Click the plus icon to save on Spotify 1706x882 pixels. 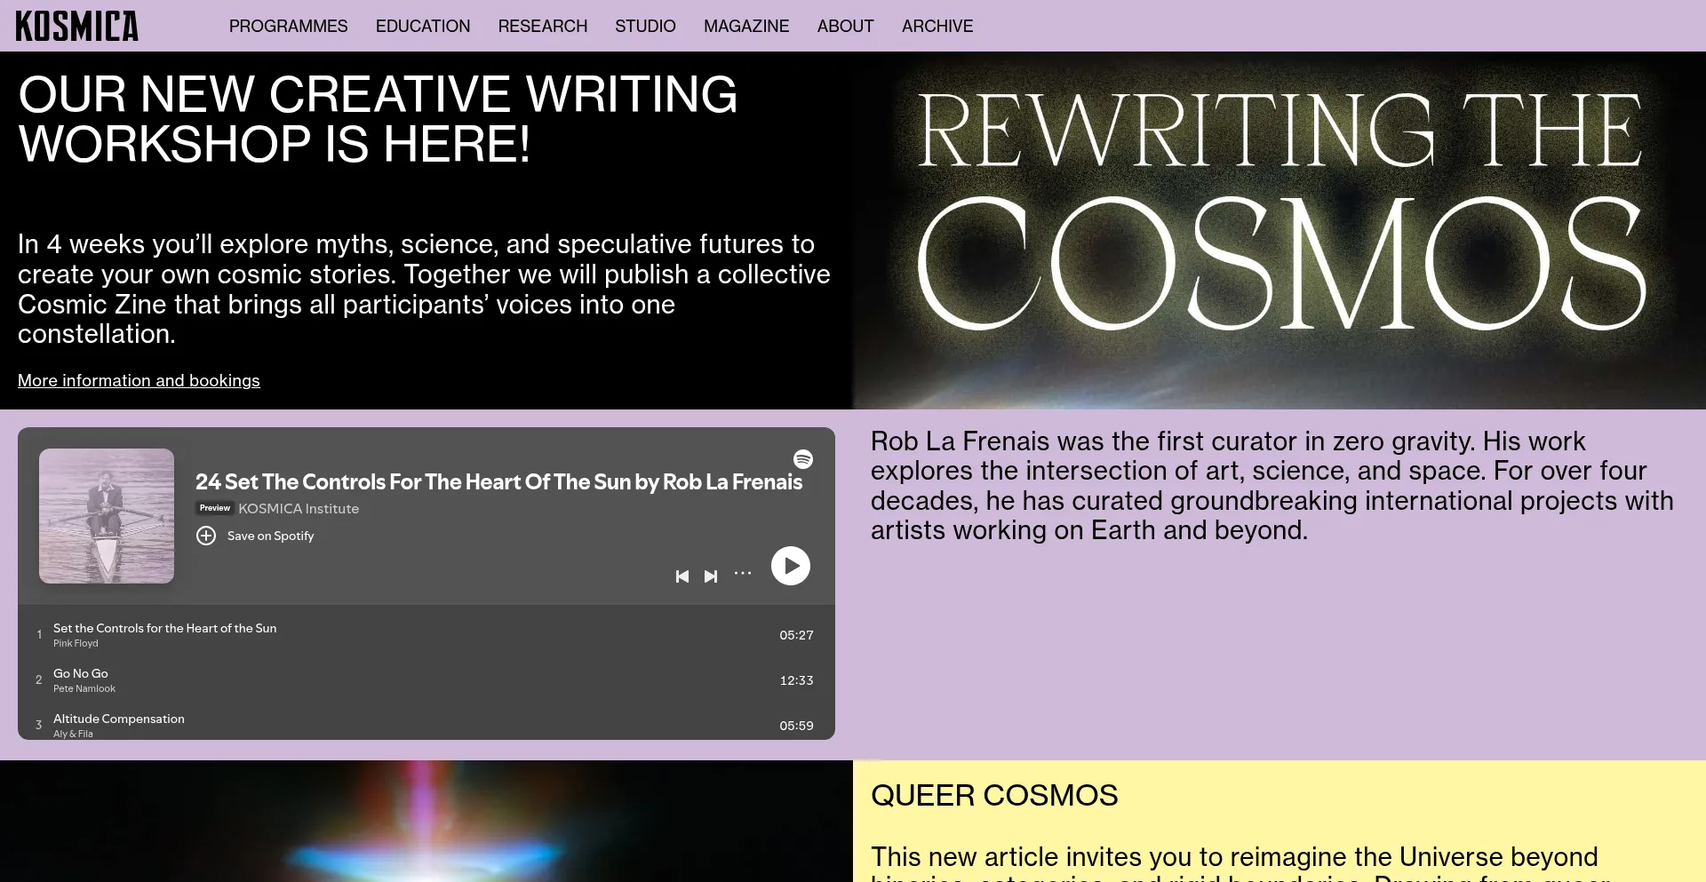pyautogui.click(x=206, y=536)
